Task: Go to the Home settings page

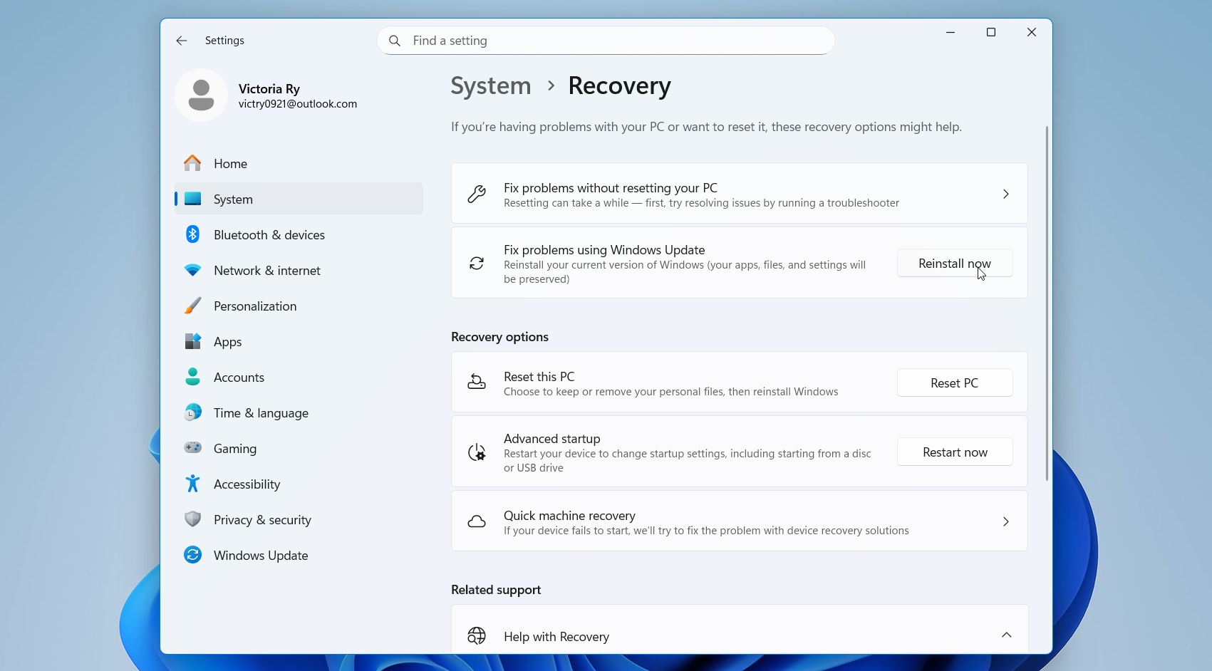Action: point(230,164)
